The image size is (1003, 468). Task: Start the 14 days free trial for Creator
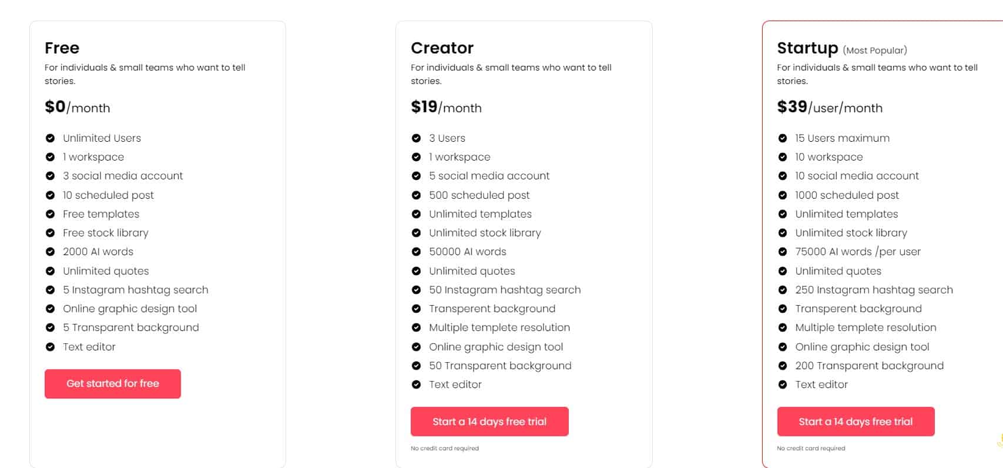coord(489,421)
